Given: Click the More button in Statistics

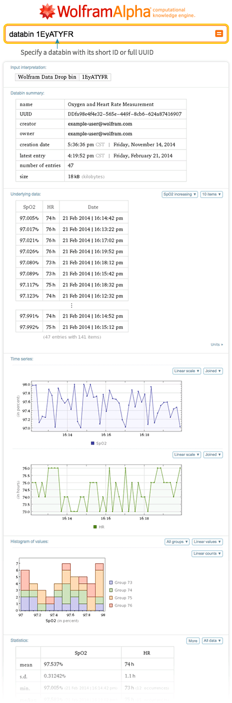Looking at the screenshot, I should [193, 641].
